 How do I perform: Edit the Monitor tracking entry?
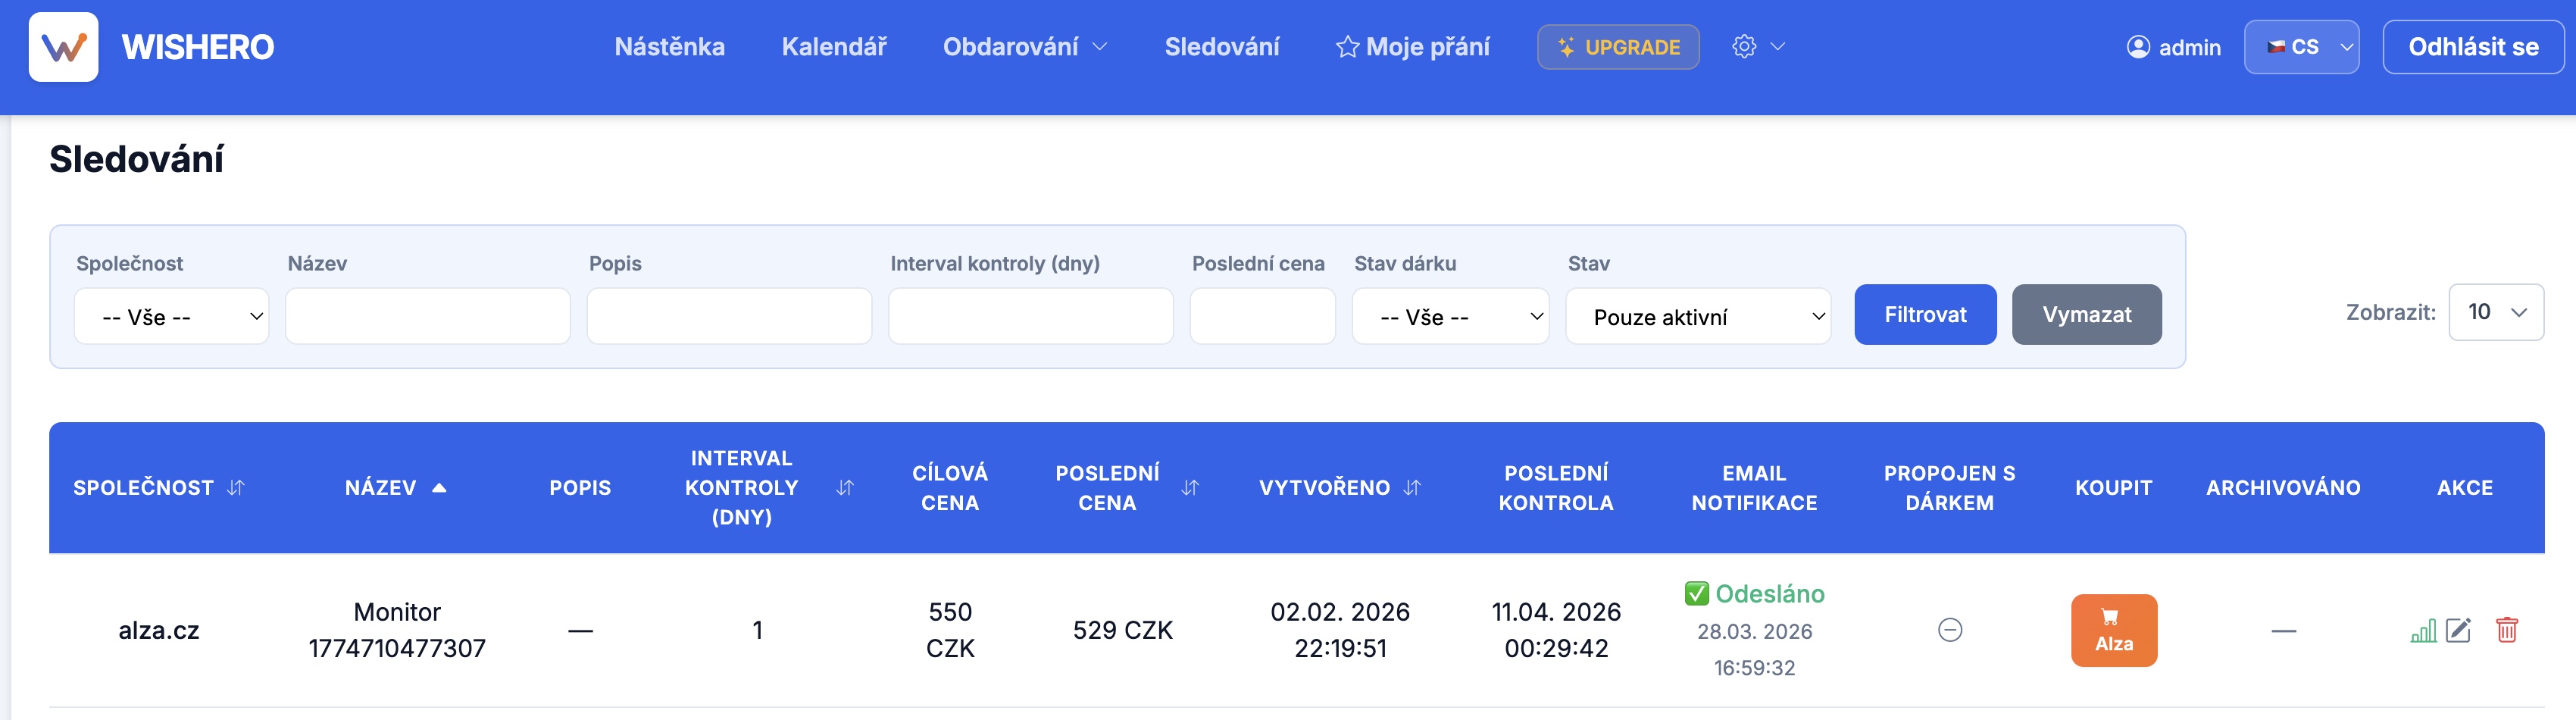2458,631
